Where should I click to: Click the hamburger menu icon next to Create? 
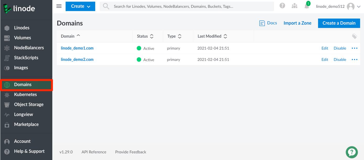click(59, 6)
